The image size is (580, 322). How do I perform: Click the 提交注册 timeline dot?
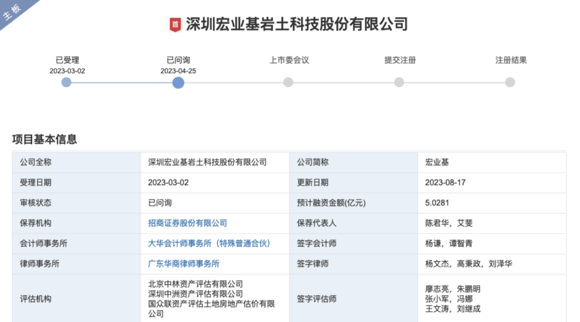point(399,82)
